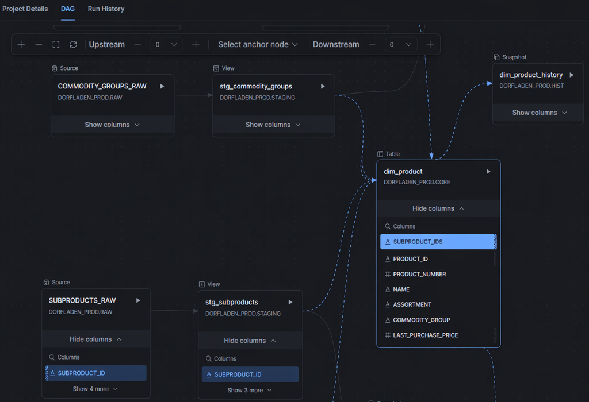
Task: Show columns for dim_product_history snapshot
Action: click(538, 113)
